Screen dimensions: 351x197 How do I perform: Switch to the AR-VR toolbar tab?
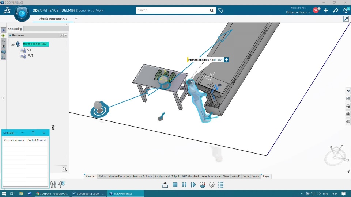click(x=236, y=176)
